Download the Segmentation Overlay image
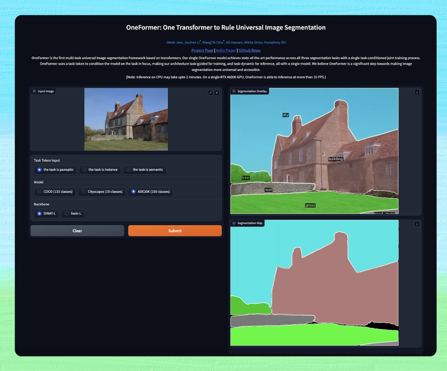447x371 pixels. [x=417, y=92]
